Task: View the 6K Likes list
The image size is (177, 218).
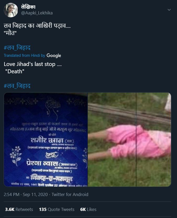Action: point(88,209)
